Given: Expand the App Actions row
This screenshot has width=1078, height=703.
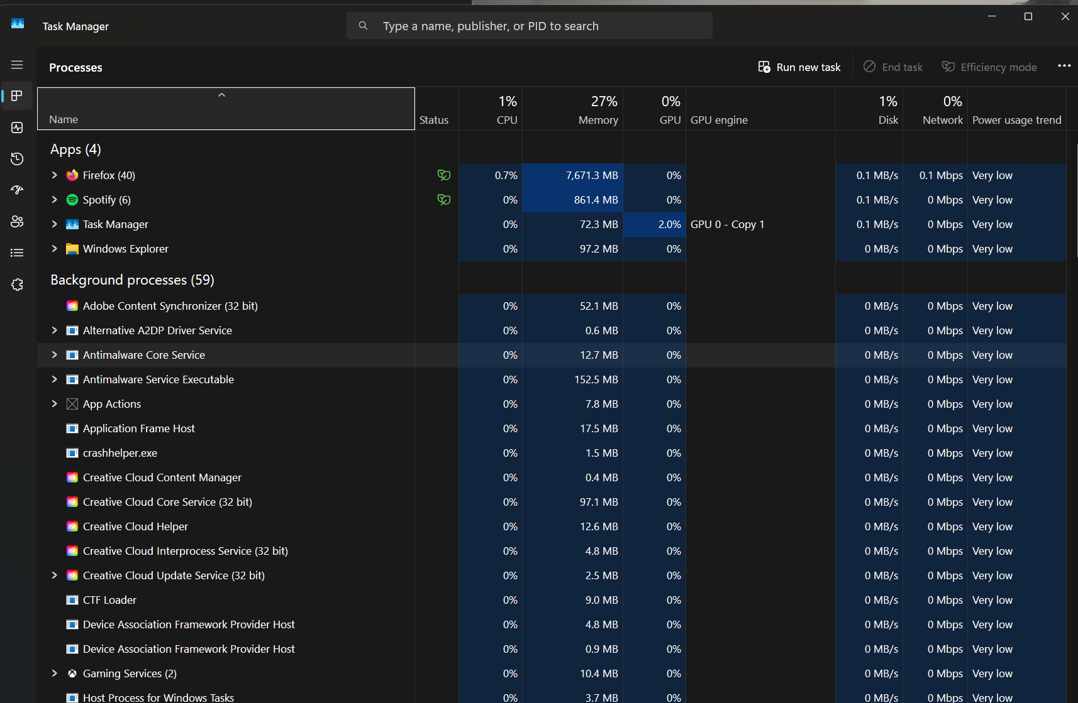Looking at the screenshot, I should pyautogui.click(x=54, y=404).
